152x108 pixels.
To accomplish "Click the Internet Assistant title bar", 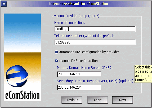I will (79, 4).
